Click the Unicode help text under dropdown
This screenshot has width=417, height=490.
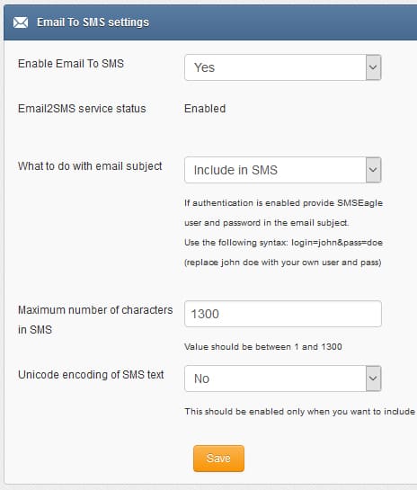pos(299,412)
